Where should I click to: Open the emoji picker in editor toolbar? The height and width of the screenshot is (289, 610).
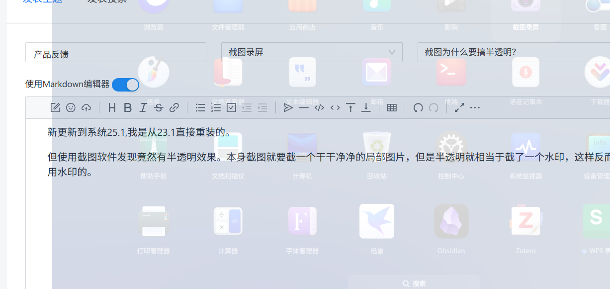pyautogui.click(x=71, y=107)
